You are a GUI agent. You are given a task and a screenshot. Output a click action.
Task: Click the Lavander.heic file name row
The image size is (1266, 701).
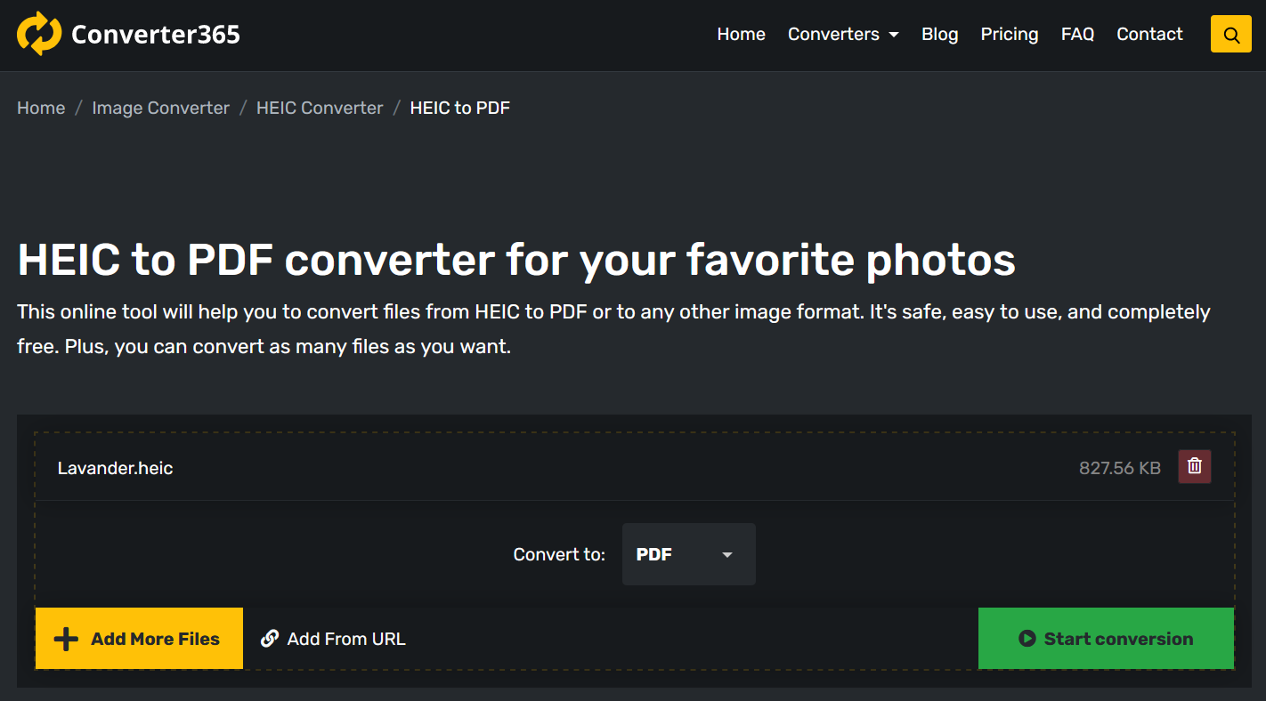(x=115, y=467)
